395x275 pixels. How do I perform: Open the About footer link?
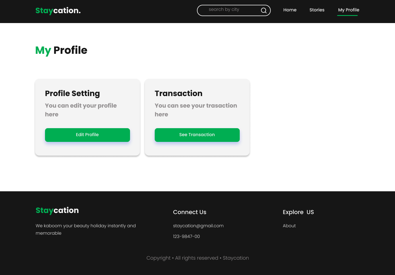pos(289,226)
